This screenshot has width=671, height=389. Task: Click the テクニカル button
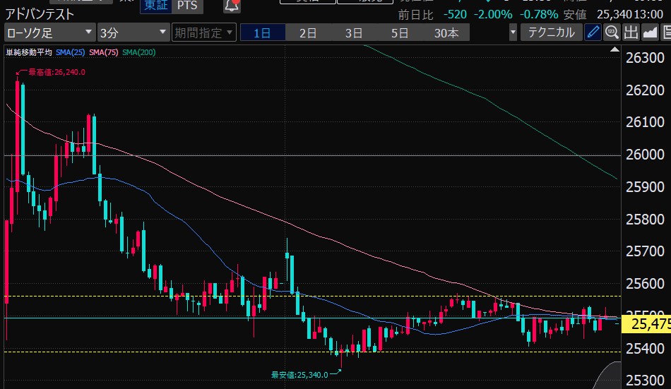coord(552,32)
